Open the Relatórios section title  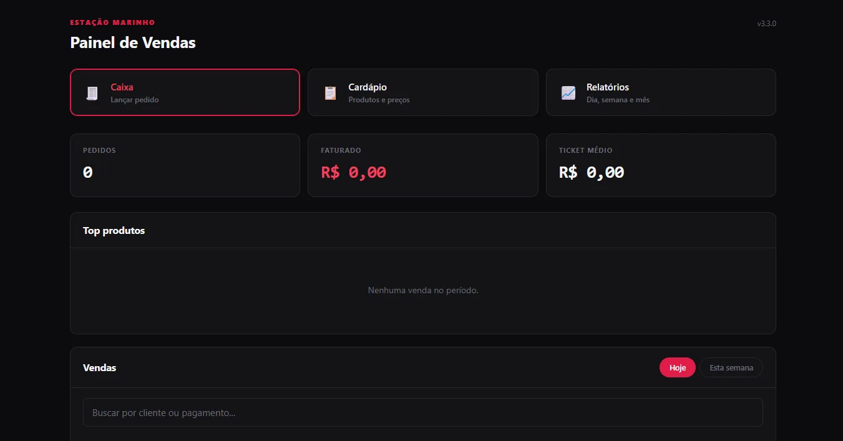(x=608, y=87)
